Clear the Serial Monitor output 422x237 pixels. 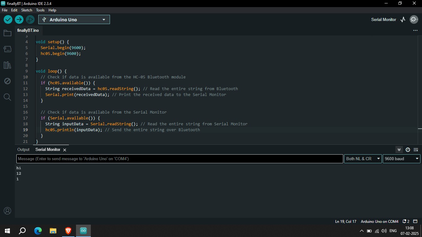416,149
